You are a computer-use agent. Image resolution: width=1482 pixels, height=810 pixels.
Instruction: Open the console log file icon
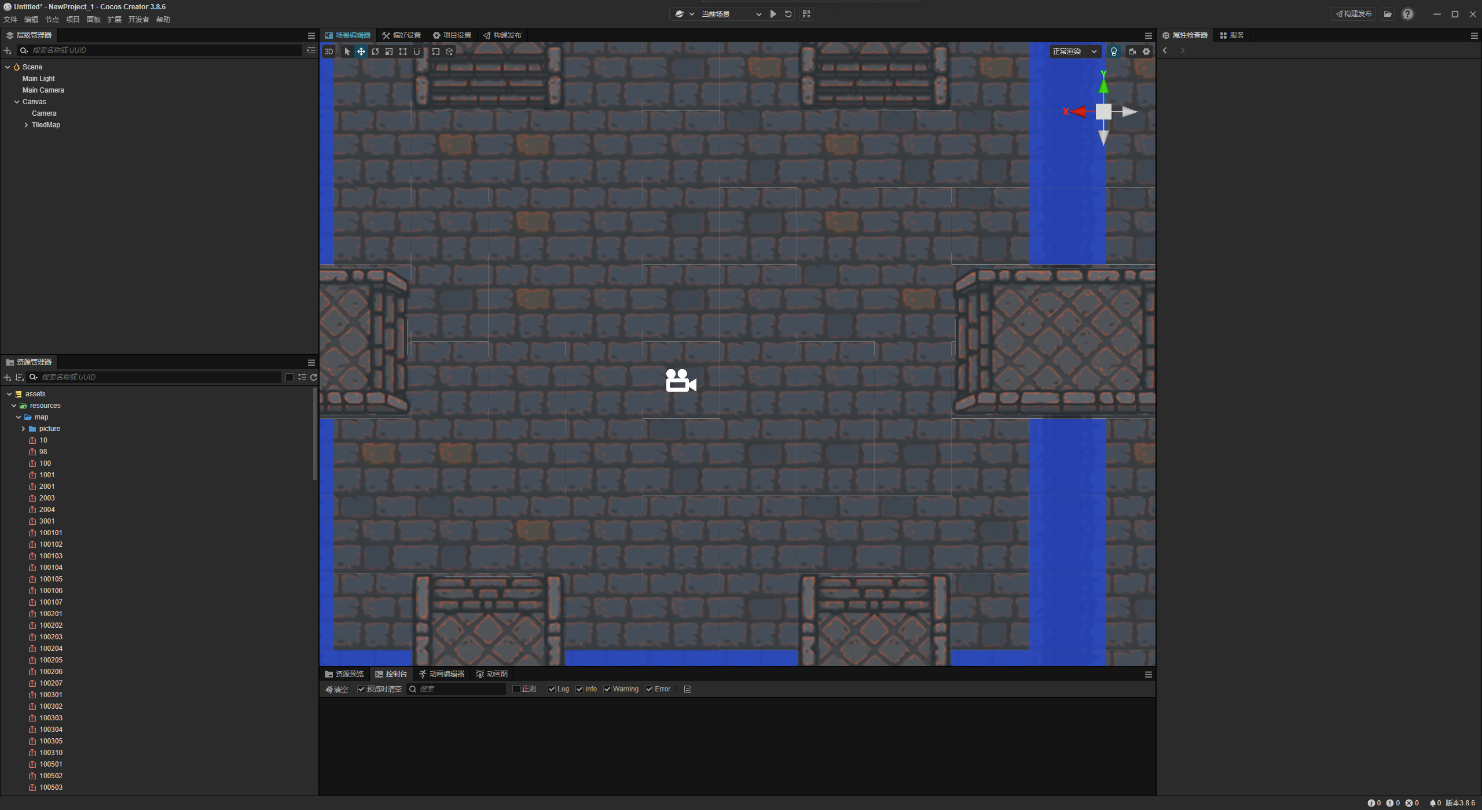688,689
